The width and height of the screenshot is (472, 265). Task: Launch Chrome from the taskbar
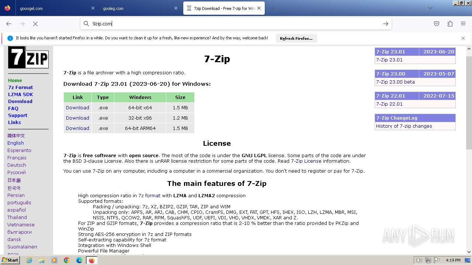(x=67, y=260)
